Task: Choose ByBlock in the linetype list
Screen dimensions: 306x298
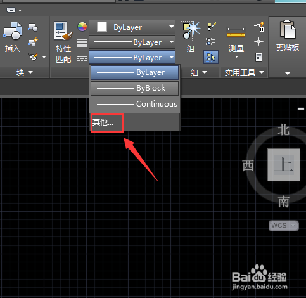Action: click(x=135, y=88)
